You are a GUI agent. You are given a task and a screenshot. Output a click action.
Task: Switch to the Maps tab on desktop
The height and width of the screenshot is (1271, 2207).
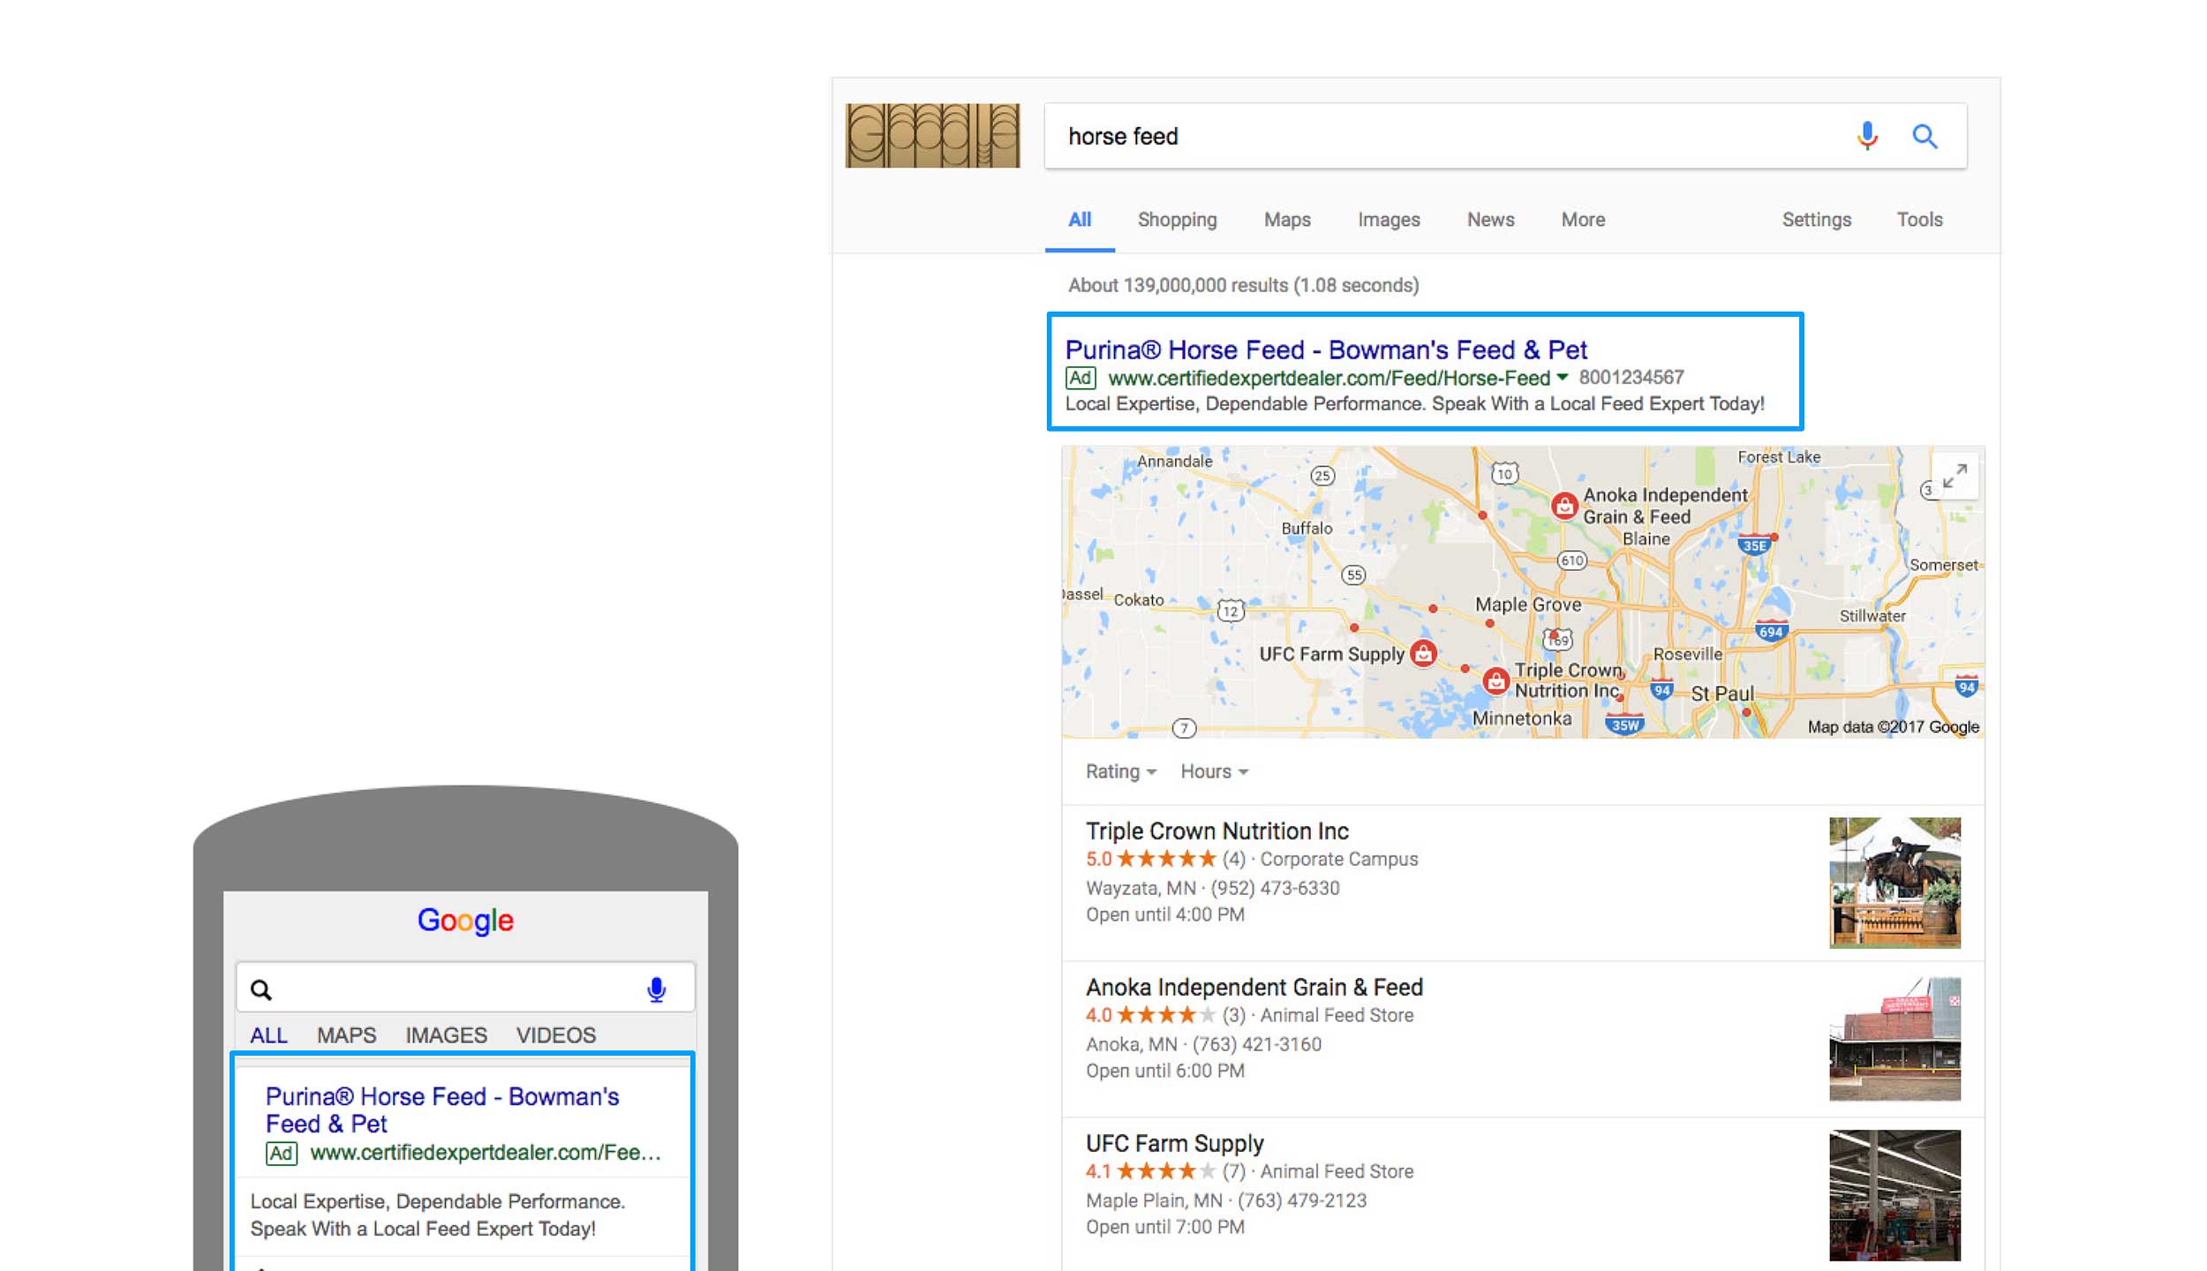[x=1287, y=220]
